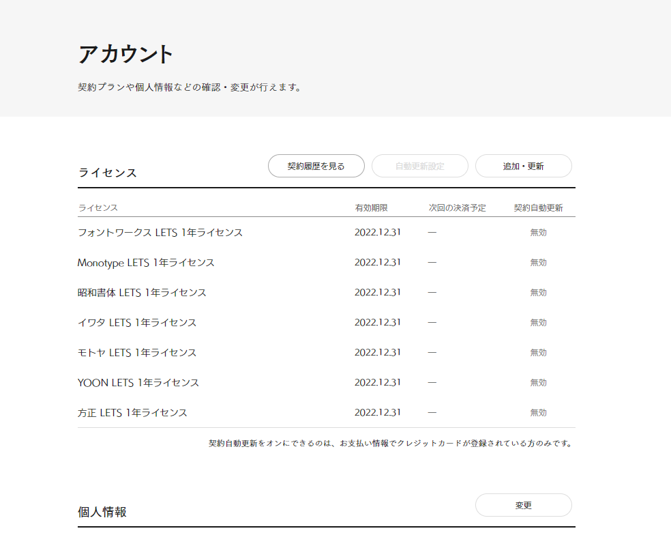Click the 無効 status for フォントワークス LETS
This screenshot has height=533, width=671.
point(538,233)
